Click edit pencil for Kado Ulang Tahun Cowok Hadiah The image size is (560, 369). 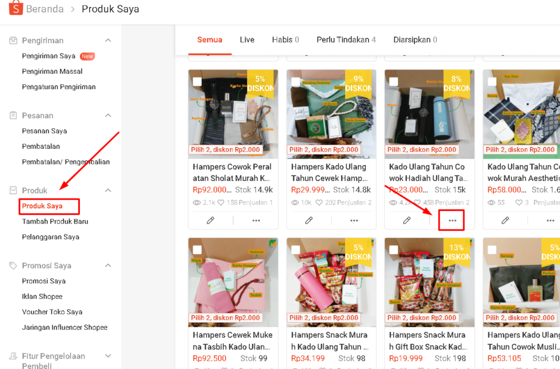pyautogui.click(x=407, y=220)
